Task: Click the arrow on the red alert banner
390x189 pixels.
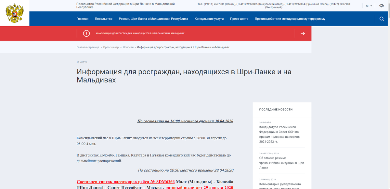Action: pyautogui.click(x=303, y=33)
